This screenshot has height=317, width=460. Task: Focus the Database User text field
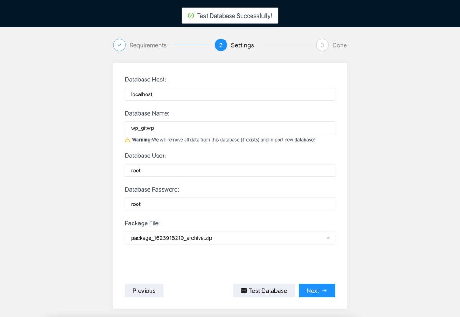(x=230, y=170)
